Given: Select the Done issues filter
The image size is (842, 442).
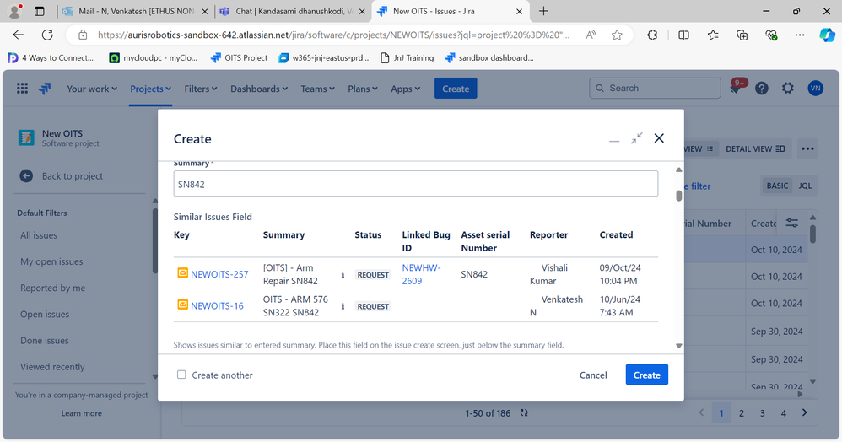Looking at the screenshot, I should pos(45,341).
